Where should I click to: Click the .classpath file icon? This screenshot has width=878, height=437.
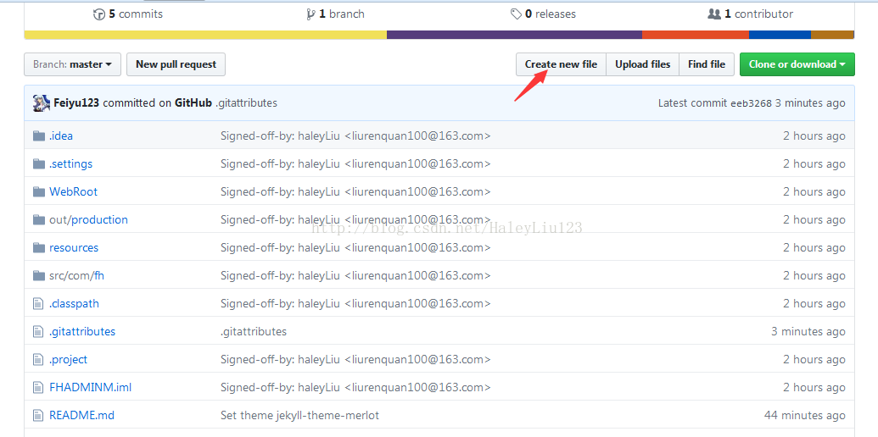(38, 303)
